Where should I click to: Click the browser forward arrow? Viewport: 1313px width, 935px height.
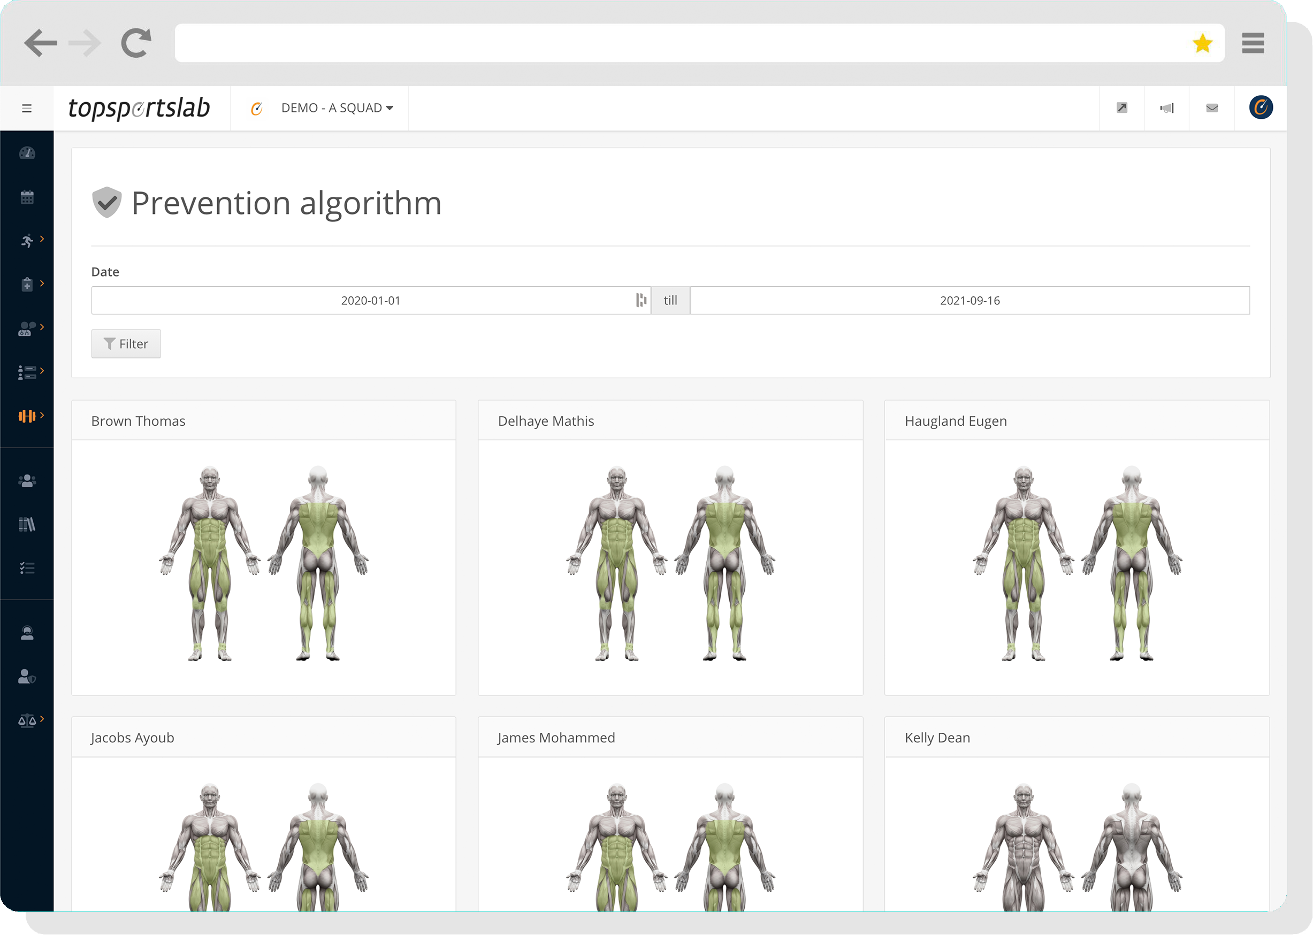tap(85, 43)
